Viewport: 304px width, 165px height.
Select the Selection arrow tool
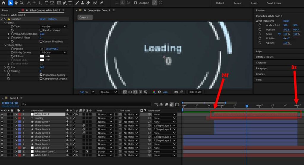coord(10,3)
